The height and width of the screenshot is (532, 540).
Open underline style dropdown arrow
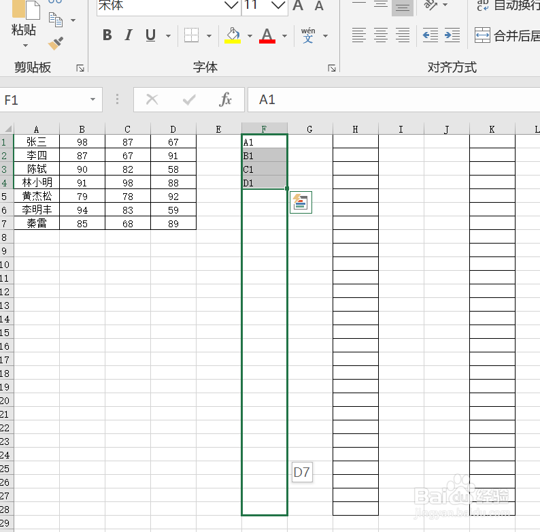click(x=168, y=36)
